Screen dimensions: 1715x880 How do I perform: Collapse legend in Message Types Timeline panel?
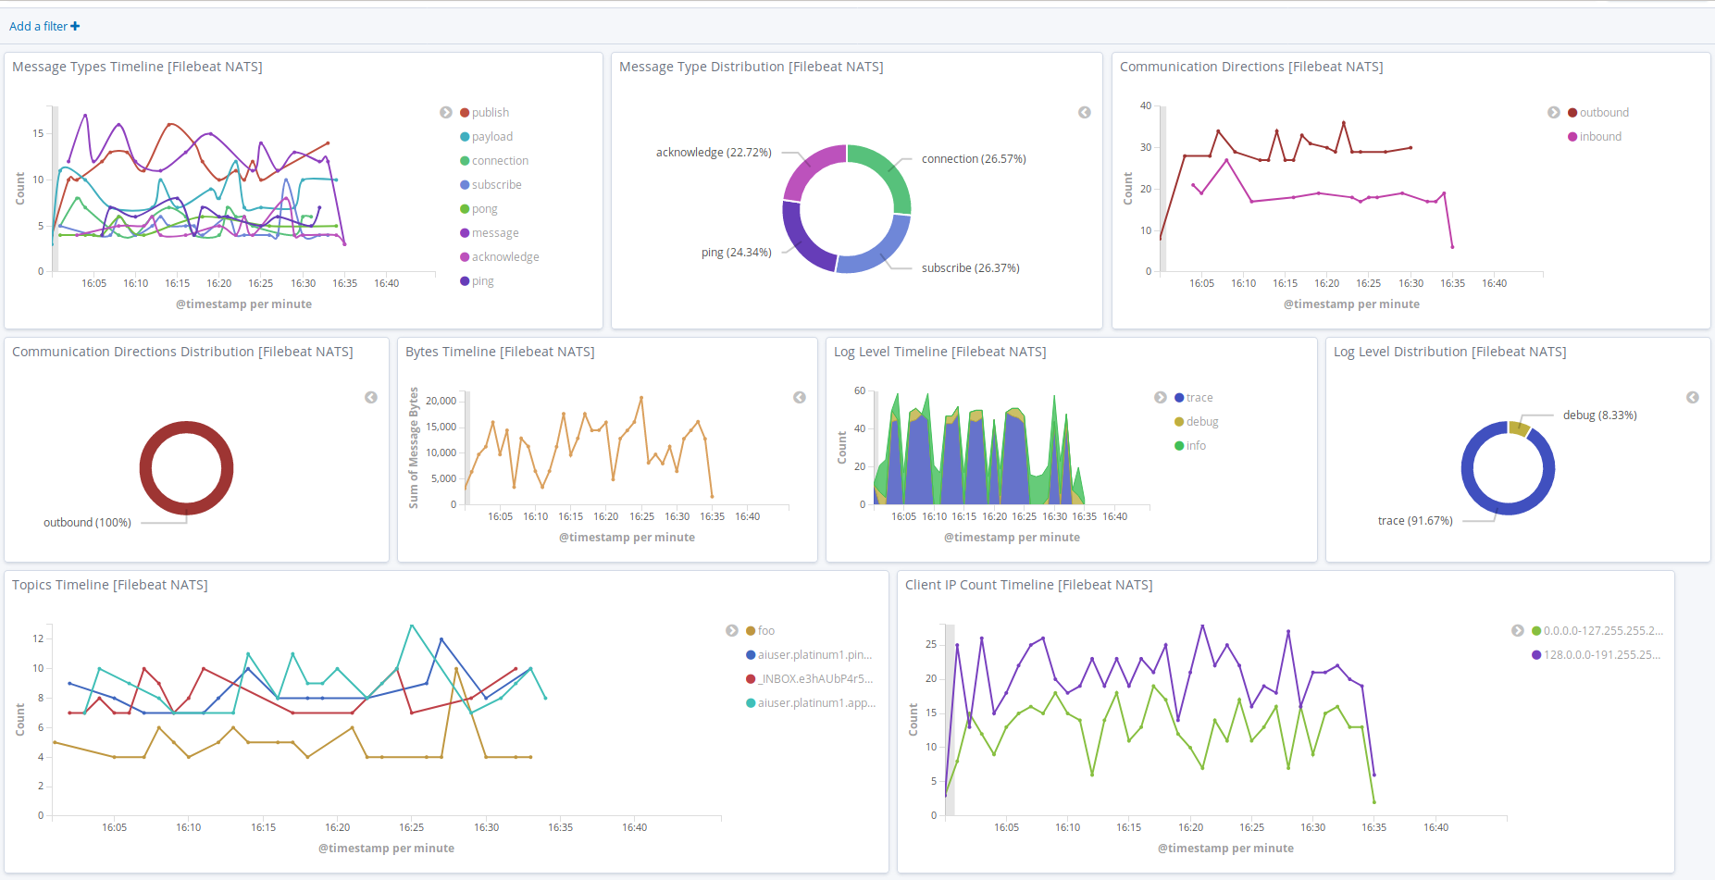(x=446, y=112)
